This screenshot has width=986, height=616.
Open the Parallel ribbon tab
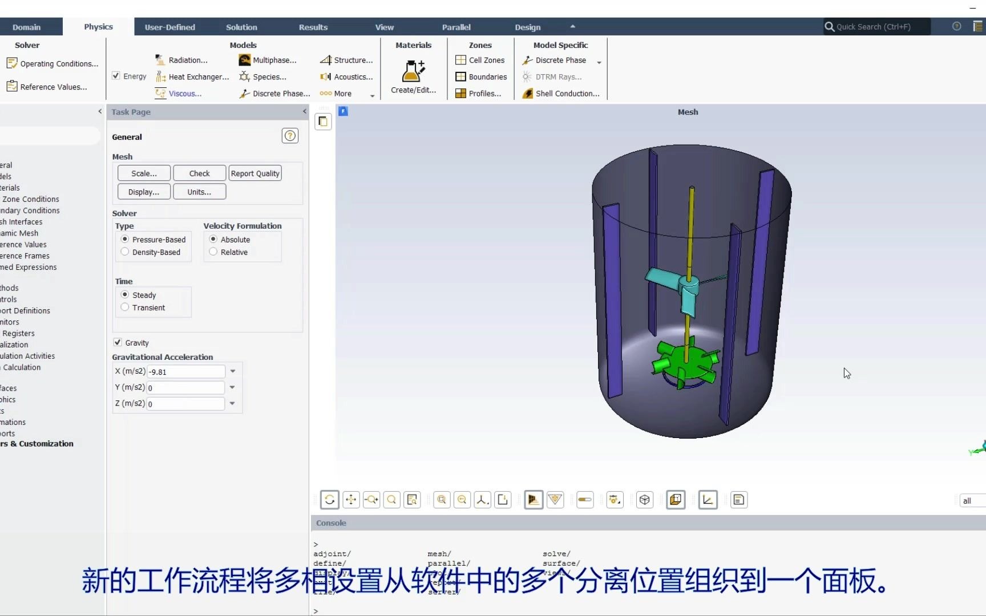(456, 27)
